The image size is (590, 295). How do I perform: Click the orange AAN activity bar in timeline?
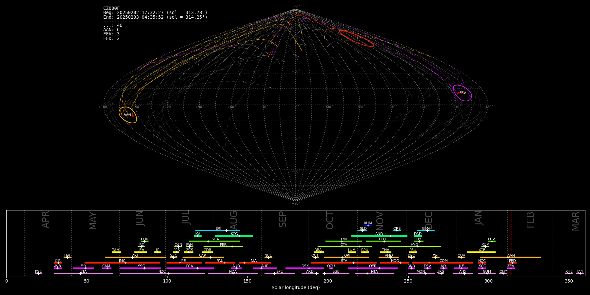[510, 257]
